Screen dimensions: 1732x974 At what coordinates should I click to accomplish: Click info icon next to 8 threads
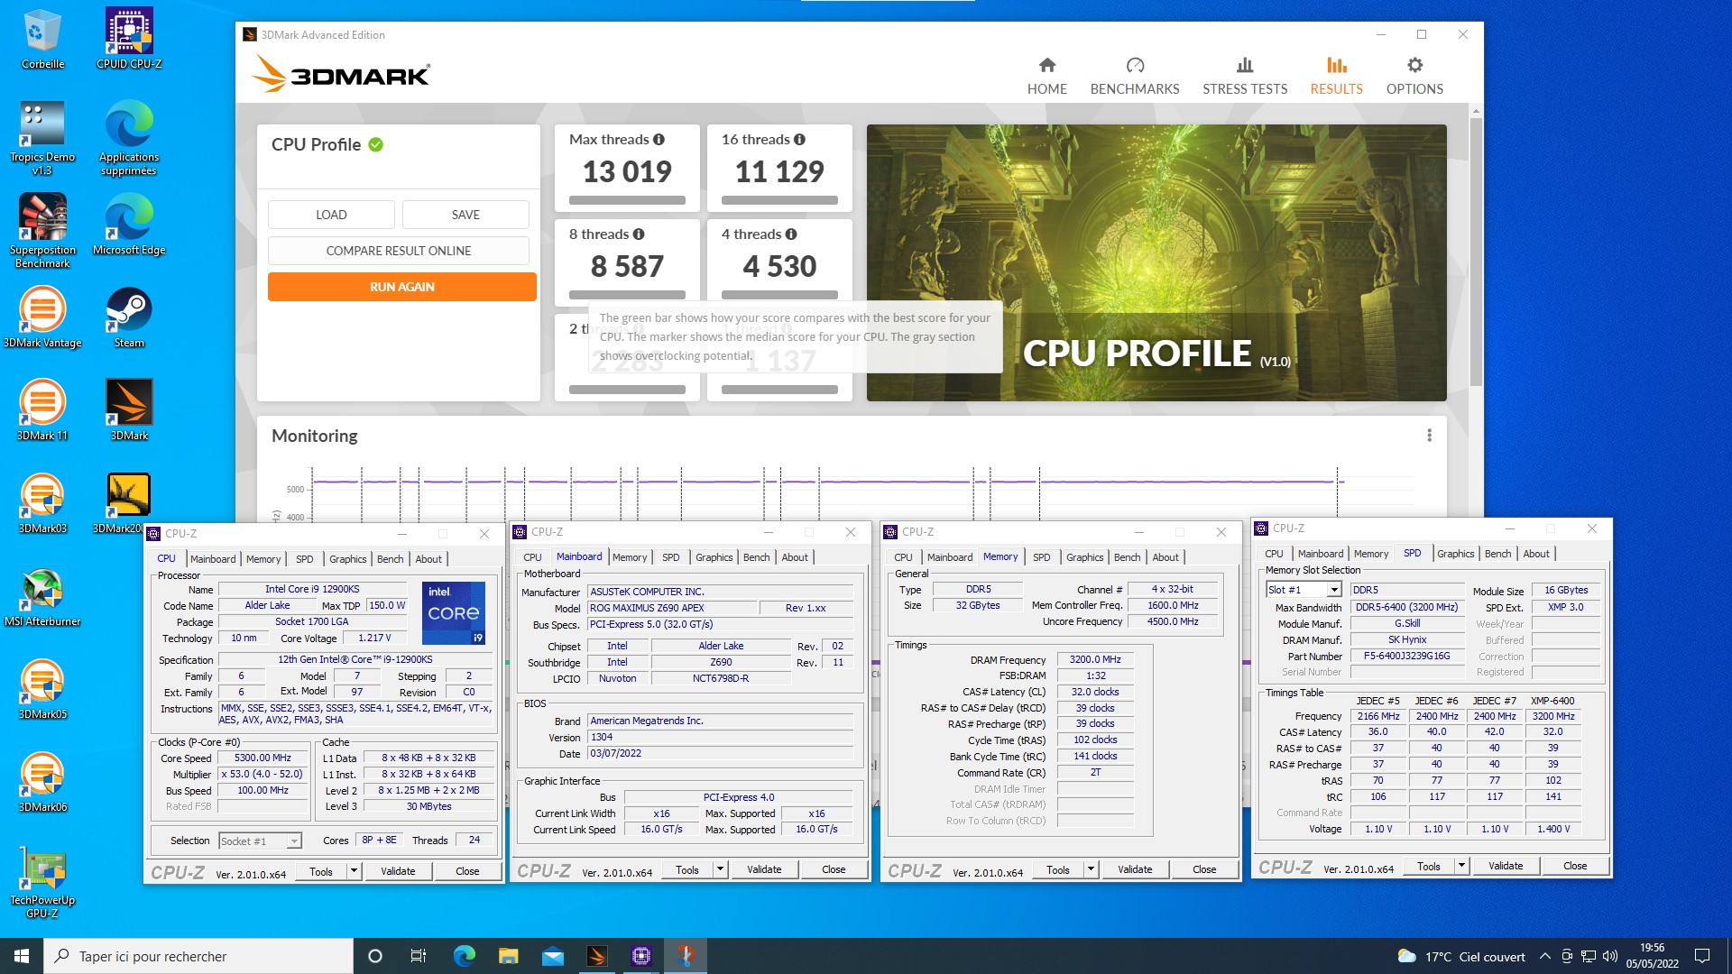[639, 234]
